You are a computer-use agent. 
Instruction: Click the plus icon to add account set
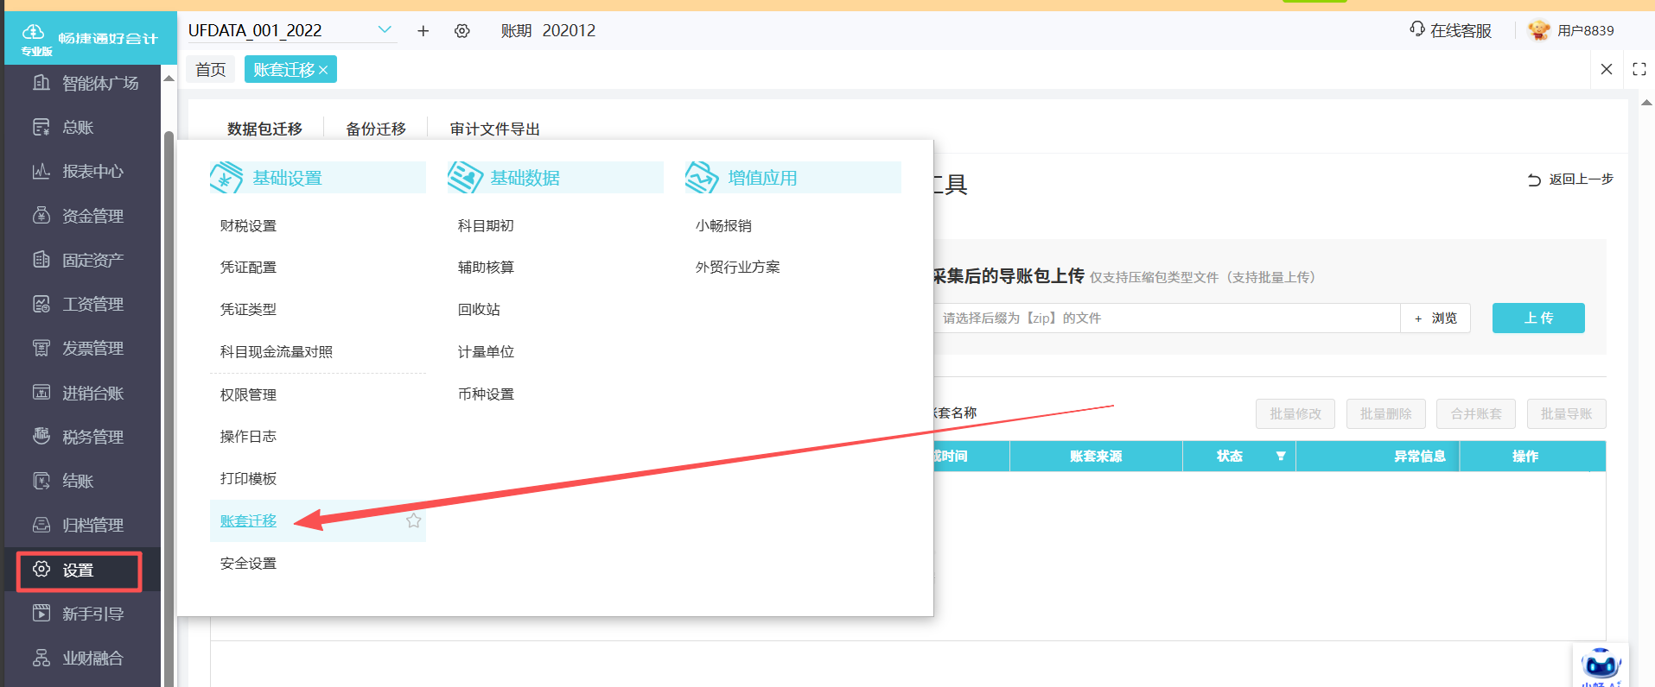[423, 31]
